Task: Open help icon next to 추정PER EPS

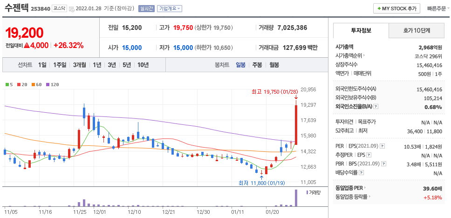Action: point(369,155)
